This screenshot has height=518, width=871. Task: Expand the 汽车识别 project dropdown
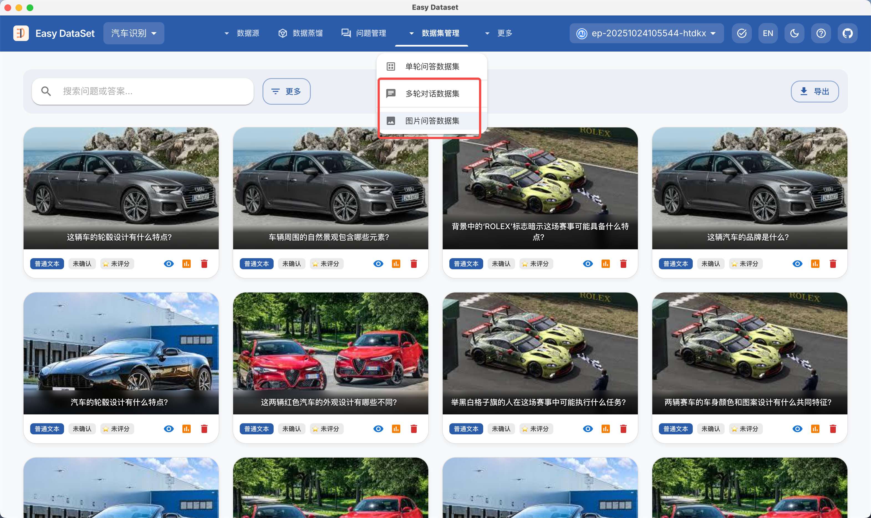(134, 33)
